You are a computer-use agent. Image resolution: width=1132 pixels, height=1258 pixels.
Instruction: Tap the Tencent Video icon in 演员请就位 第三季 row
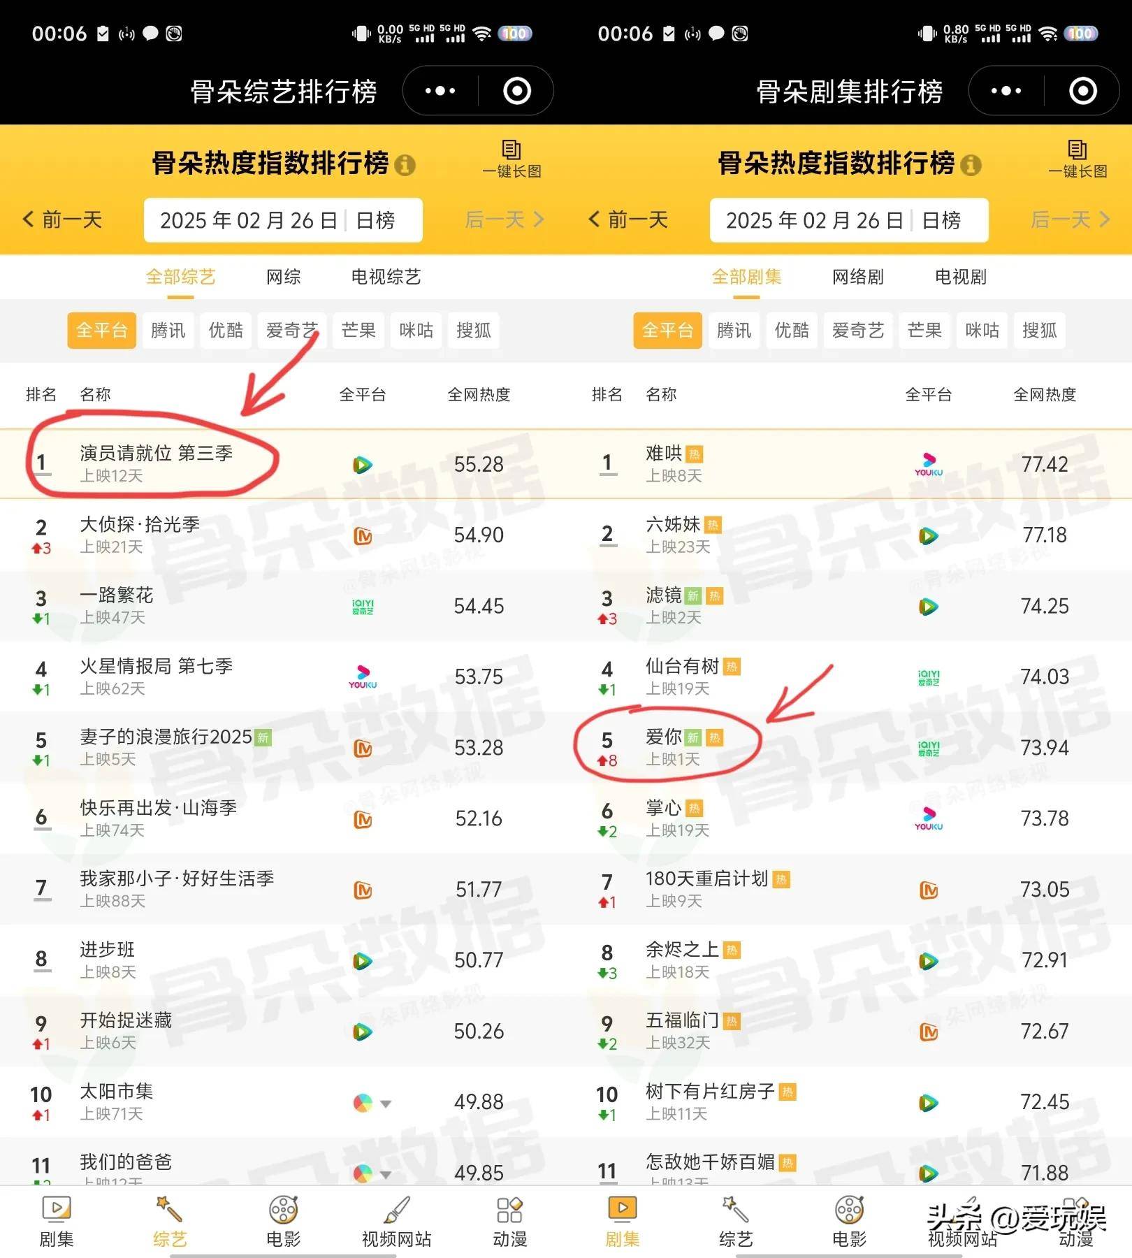[363, 465]
